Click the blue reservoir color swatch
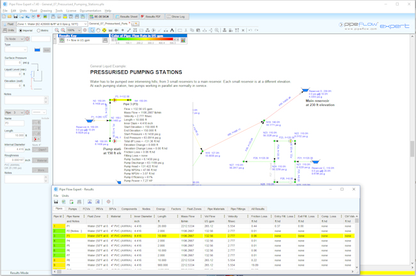Image resolution: width=416 pixels, height=276 pixels. (37, 50)
